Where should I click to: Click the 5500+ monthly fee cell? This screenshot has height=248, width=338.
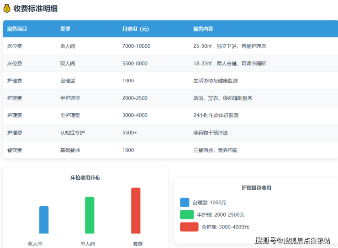click(x=130, y=133)
